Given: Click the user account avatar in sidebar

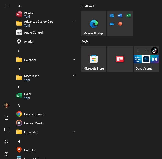Looking at the screenshot, I should (x=6, y=105).
